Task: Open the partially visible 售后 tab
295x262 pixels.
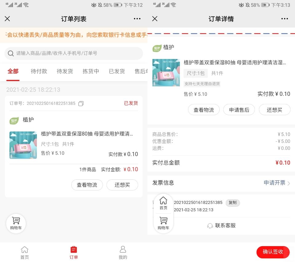Action: 141,71
